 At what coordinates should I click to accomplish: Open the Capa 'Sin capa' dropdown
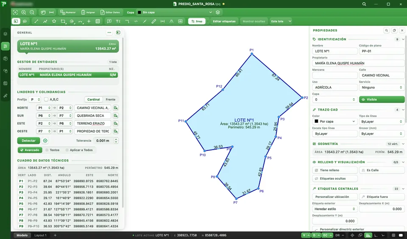(175, 12)
